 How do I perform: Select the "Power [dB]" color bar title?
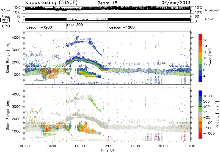pyautogui.click(x=210, y=58)
